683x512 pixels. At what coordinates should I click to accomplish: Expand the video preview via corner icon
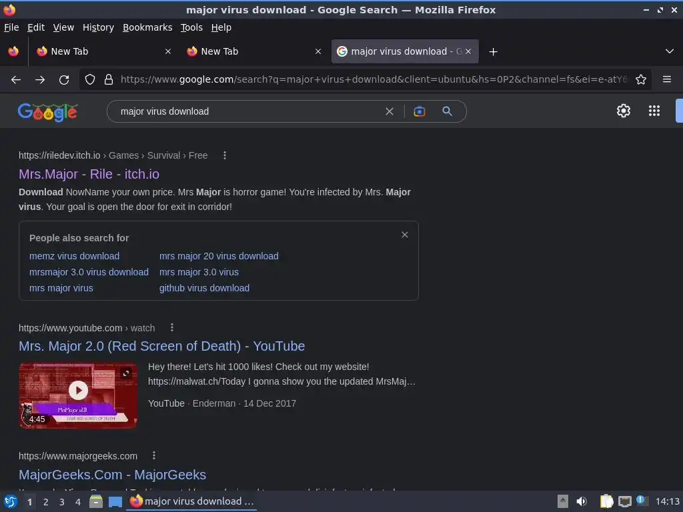coord(126,373)
